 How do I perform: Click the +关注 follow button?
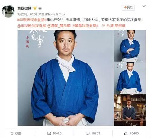pos(128,8)
